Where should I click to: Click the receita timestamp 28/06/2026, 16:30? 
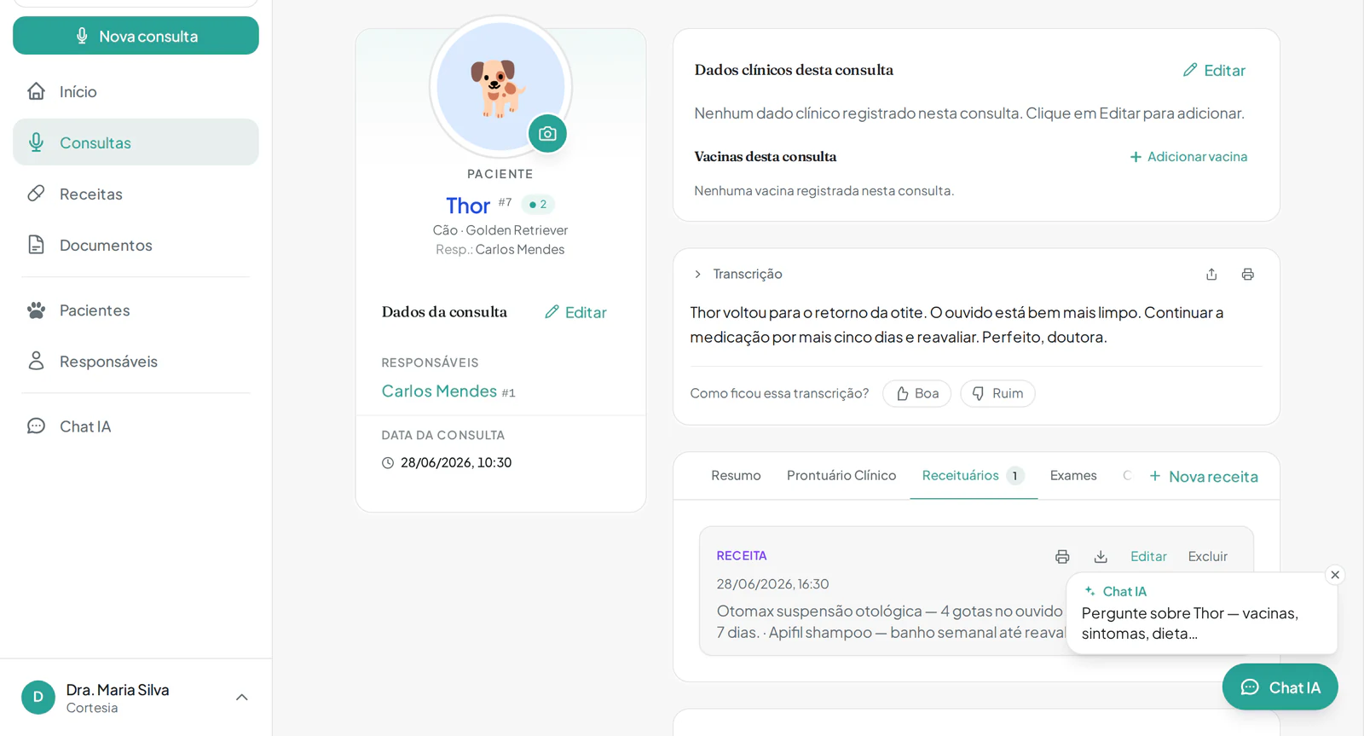pyautogui.click(x=772, y=584)
